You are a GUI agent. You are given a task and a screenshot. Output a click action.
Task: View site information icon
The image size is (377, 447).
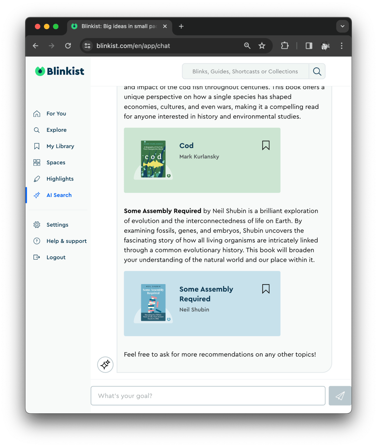[87, 46]
